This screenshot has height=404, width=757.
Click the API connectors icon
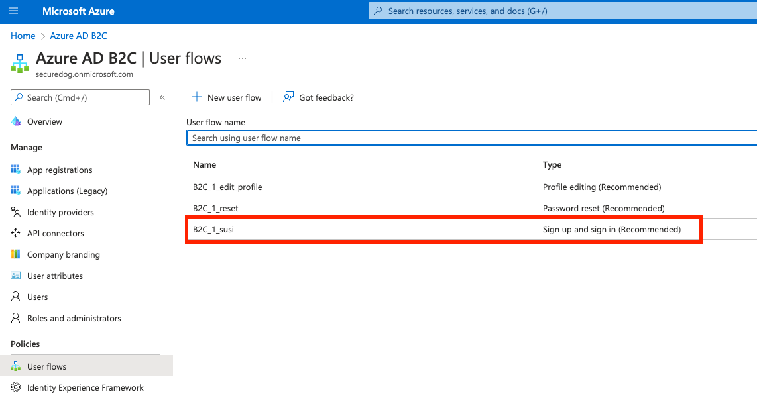(x=15, y=233)
